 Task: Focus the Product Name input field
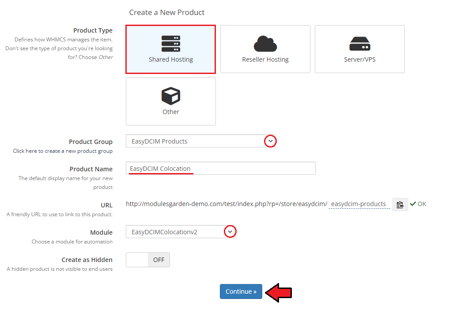click(221, 168)
